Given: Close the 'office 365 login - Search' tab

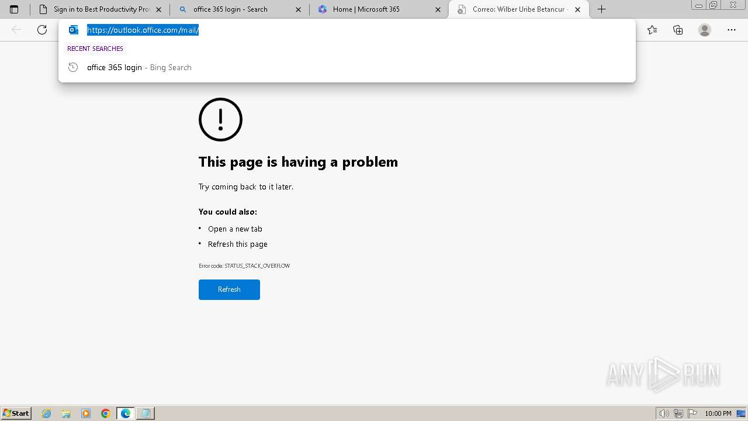Looking at the screenshot, I should coord(299,9).
